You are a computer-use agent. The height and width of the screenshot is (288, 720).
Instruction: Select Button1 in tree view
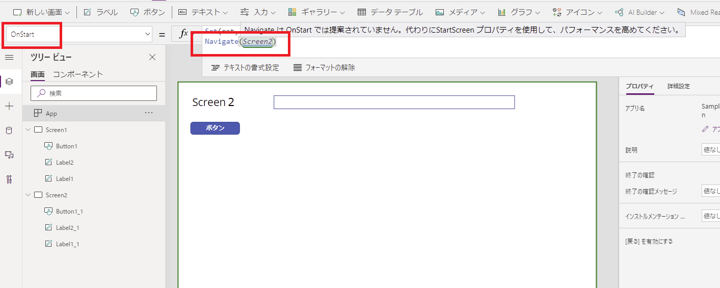click(x=66, y=146)
